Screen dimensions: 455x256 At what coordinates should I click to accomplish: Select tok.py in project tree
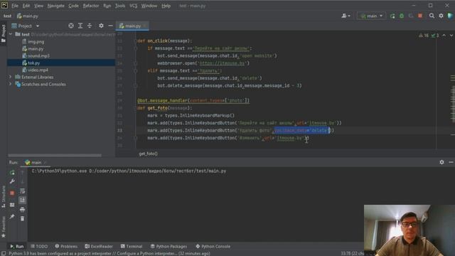click(31, 63)
